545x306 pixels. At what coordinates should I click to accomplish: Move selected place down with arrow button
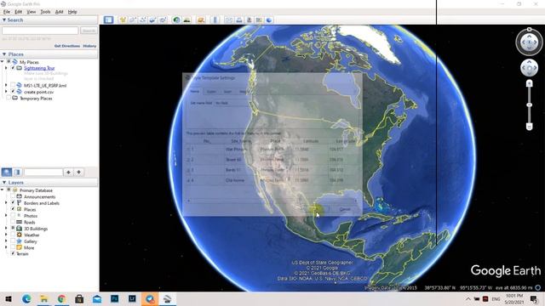[79, 172]
